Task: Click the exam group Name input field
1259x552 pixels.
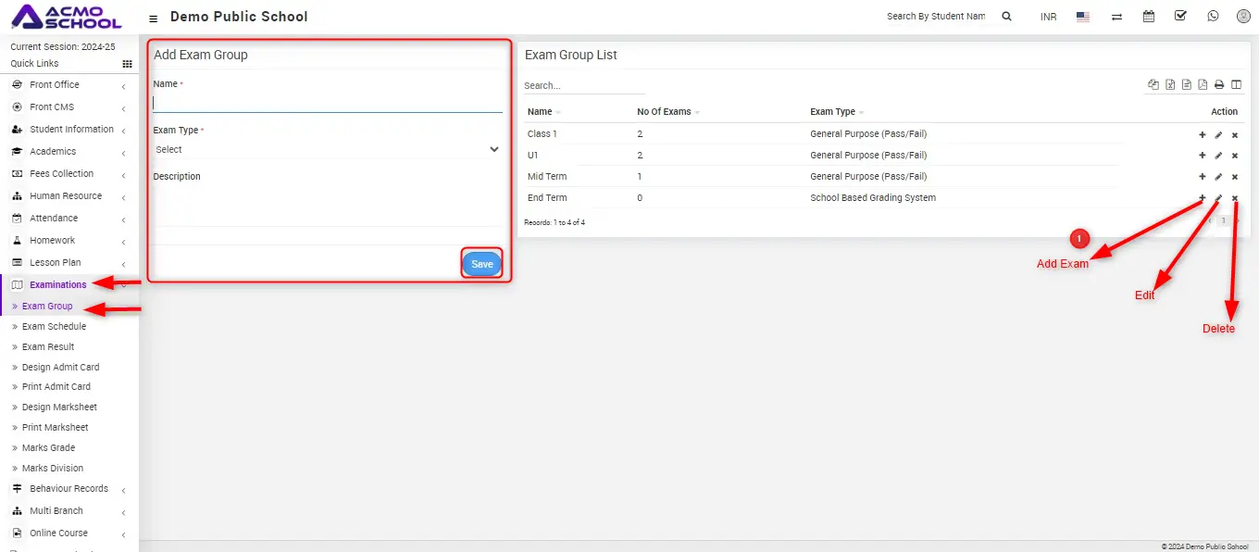Action: click(x=327, y=103)
